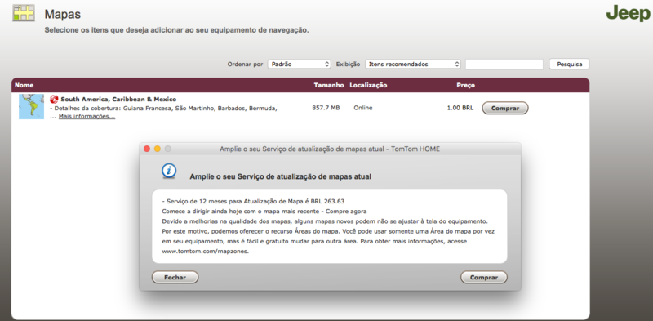Open the Ordenar por Padrão dropdown
Image resolution: width=653 pixels, height=321 pixels.
(300, 65)
